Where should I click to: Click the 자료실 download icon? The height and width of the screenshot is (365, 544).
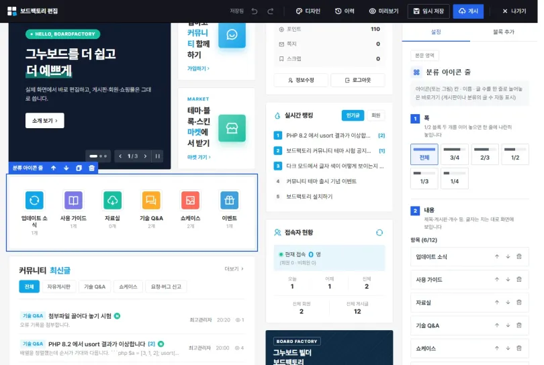point(112,200)
